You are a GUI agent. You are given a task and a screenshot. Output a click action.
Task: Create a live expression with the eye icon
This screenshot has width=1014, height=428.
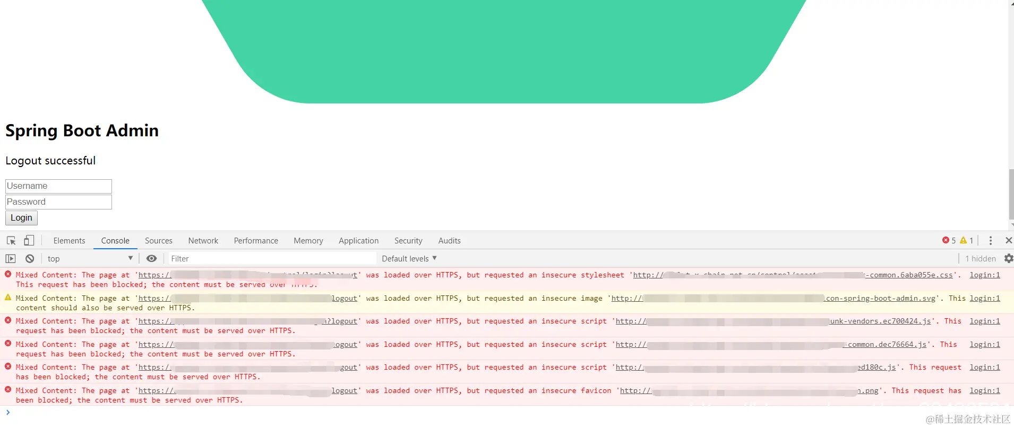click(x=151, y=258)
